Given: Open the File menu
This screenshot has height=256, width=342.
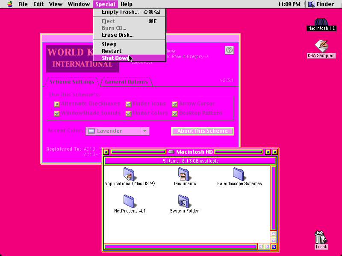Looking at the screenshot, I should pos(23,4).
